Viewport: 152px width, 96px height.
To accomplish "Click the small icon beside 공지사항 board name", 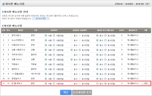I will click(x=20, y=36).
